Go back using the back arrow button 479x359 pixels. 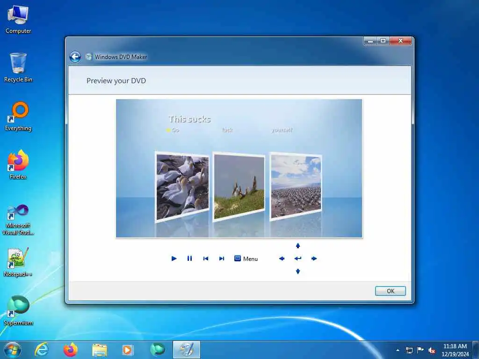click(75, 57)
